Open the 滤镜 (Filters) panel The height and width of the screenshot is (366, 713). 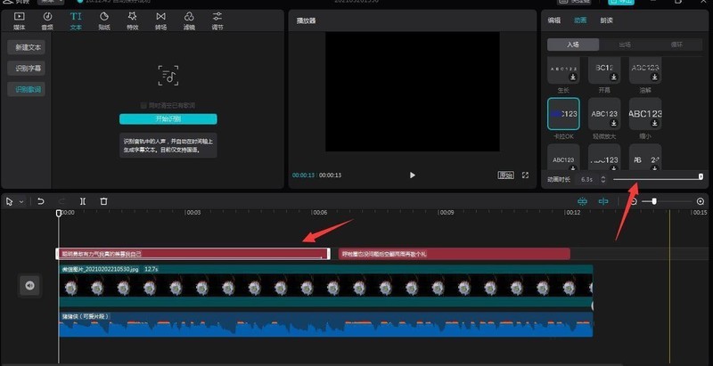[189, 20]
